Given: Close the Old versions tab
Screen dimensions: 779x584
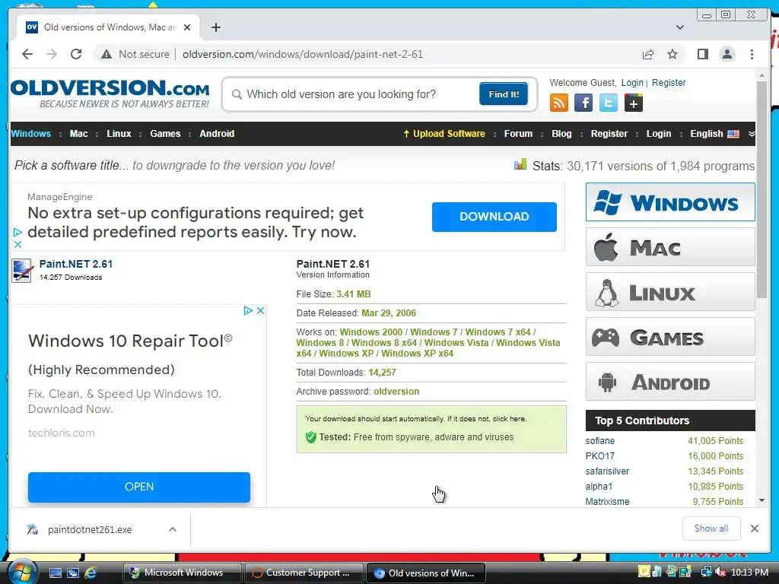Looking at the screenshot, I should tap(187, 27).
